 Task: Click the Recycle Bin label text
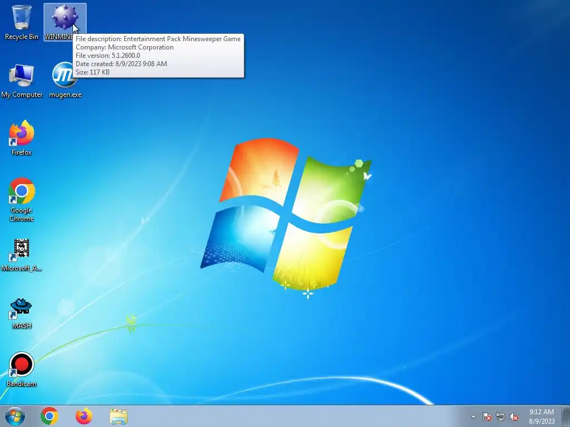22,37
